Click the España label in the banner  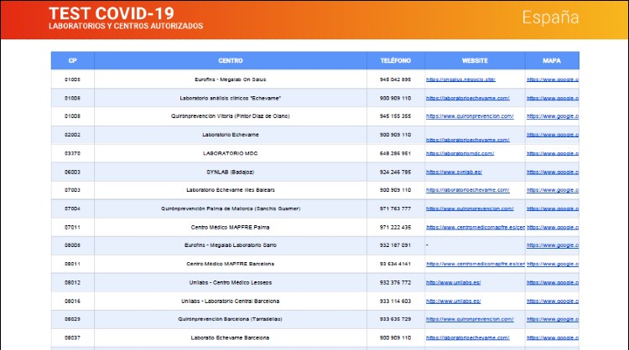[x=550, y=18]
